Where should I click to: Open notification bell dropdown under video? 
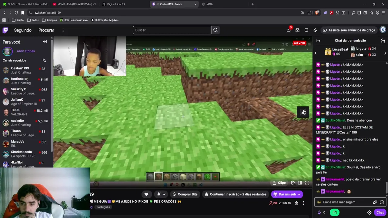click(x=161, y=194)
